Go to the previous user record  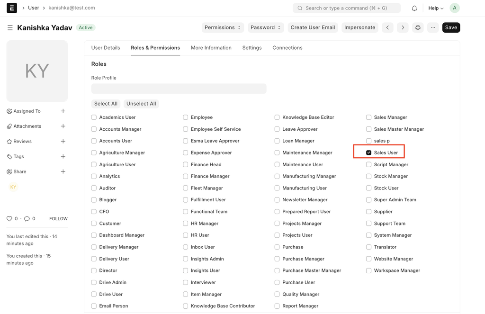pyautogui.click(x=387, y=27)
